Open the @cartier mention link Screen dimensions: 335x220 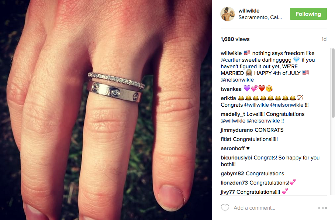pyautogui.click(x=231, y=60)
